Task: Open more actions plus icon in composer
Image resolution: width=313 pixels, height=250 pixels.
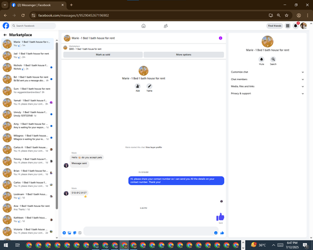Action: (64, 232)
